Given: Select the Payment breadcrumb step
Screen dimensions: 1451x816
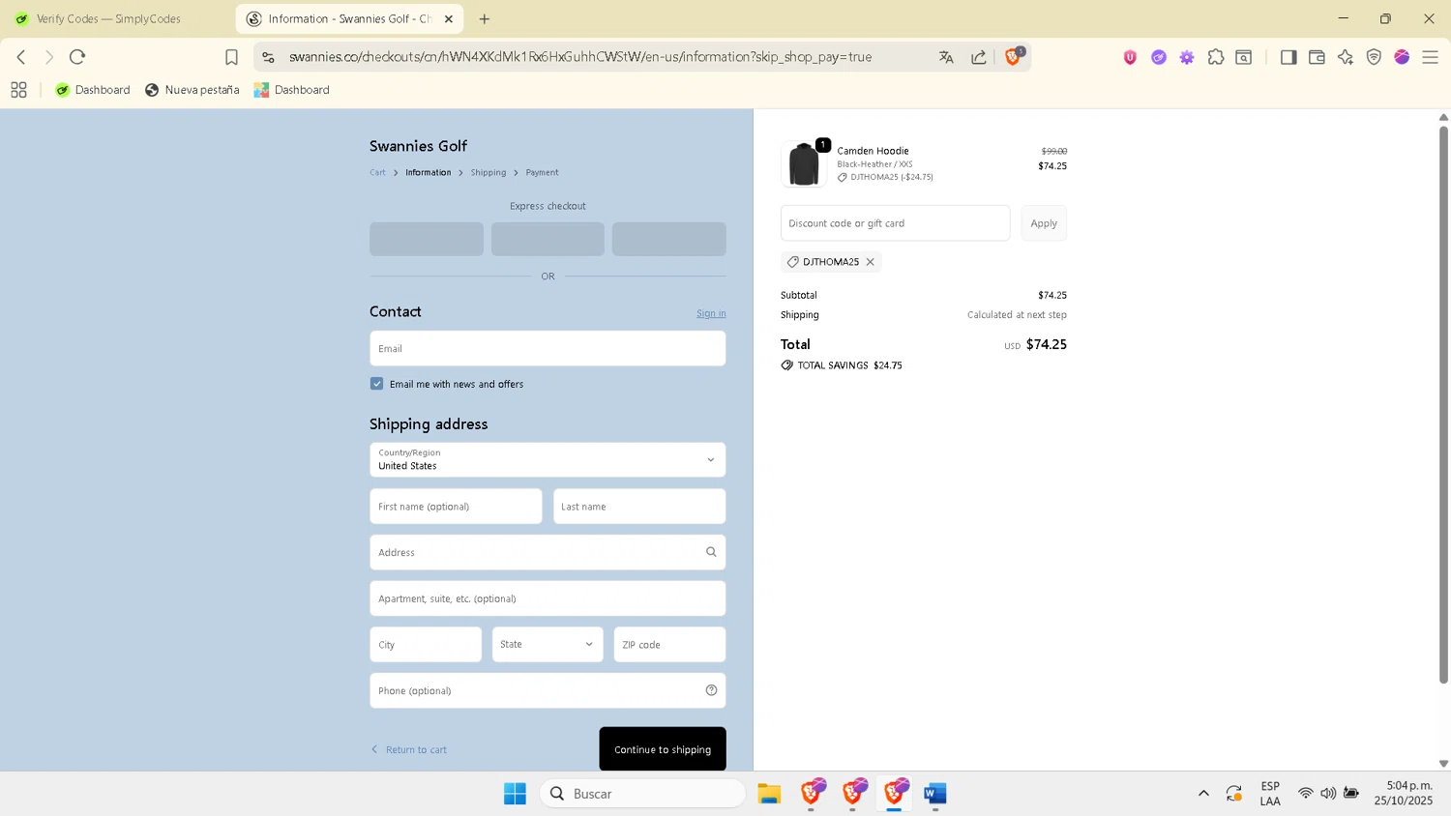Looking at the screenshot, I should tap(542, 172).
